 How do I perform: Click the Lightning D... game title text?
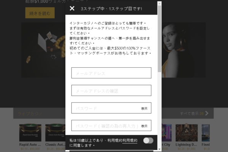click(186, 144)
